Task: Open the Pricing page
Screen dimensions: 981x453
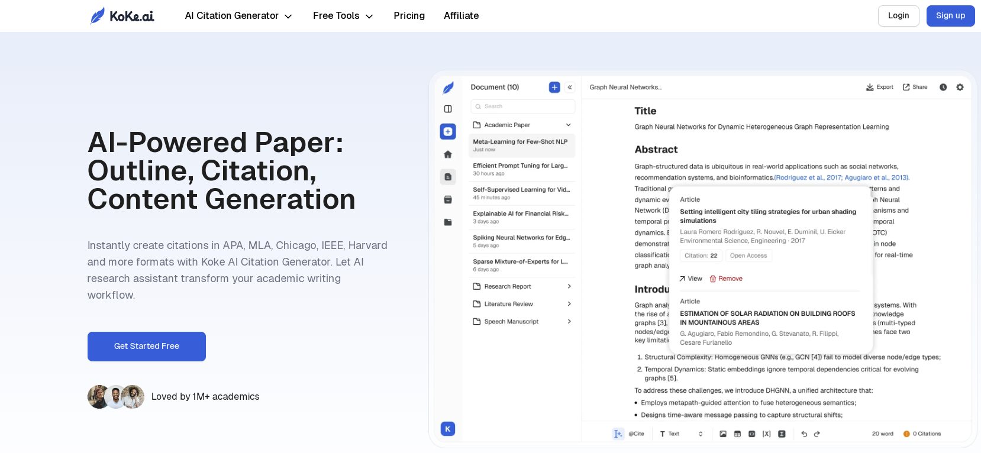Action: pyautogui.click(x=409, y=16)
